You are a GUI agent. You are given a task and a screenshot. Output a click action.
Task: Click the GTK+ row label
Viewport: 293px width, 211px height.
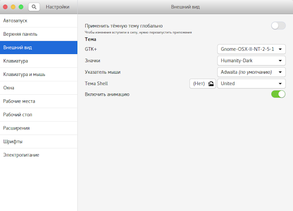[x=91, y=49]
